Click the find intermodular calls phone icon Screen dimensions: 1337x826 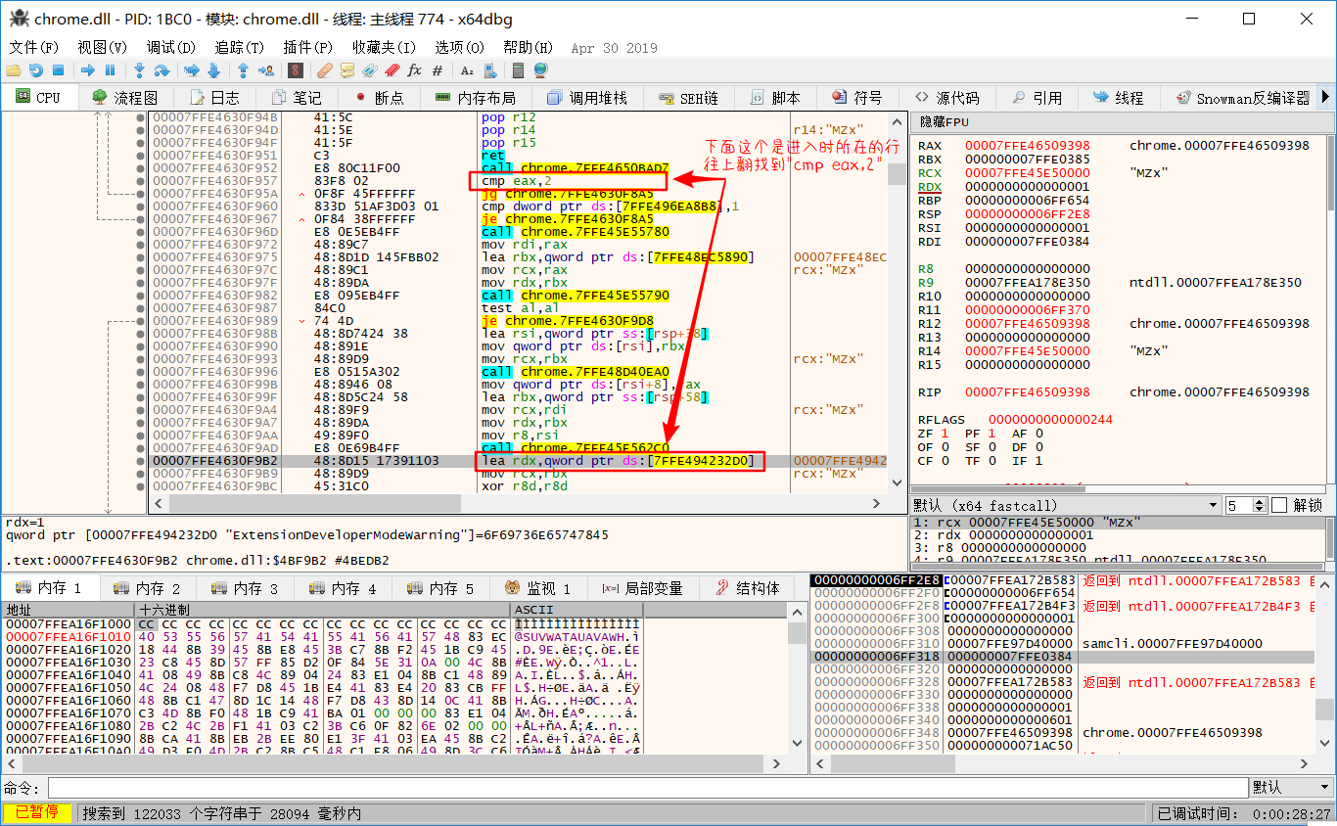489,70
